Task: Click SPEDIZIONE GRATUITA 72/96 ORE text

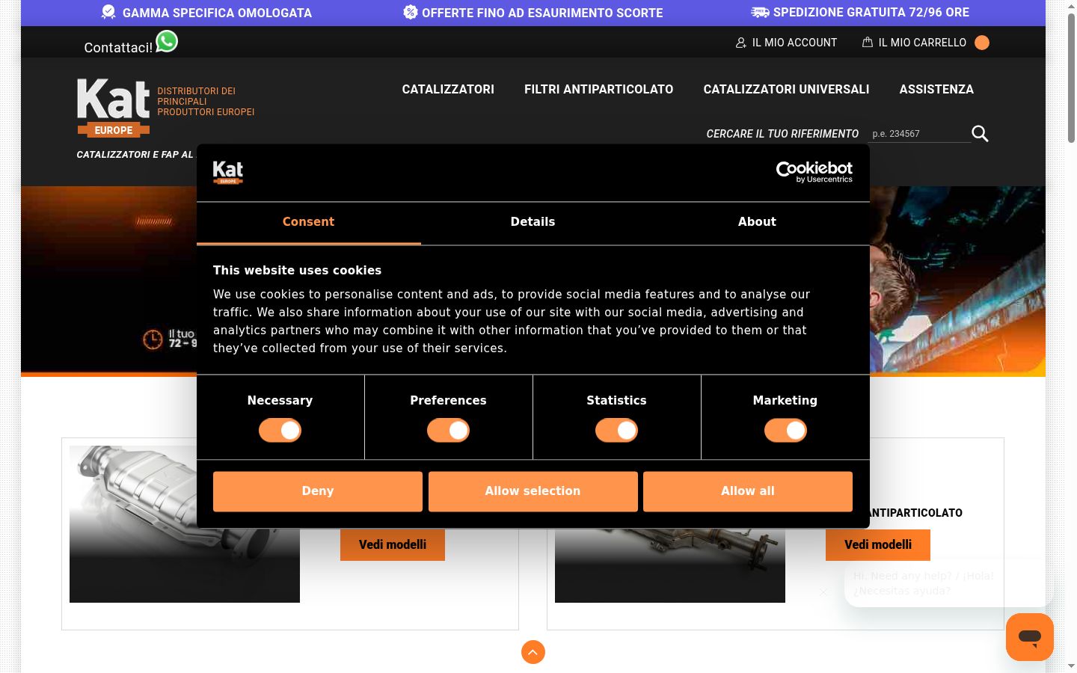Action: point(871,12)
